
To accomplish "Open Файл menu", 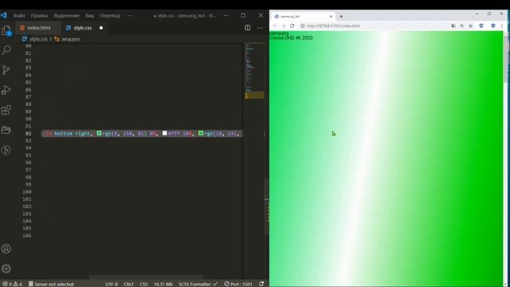I will [x=19, y=16].
